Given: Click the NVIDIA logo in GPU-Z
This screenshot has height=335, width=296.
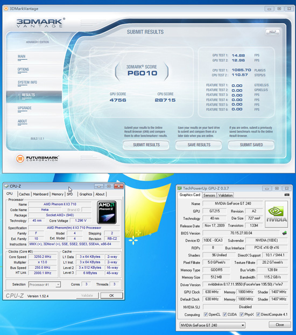Looking at the screenshot, I should point(276,214).
